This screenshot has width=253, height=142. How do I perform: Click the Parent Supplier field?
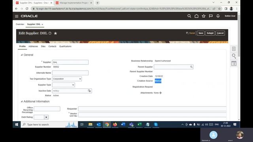174,67
